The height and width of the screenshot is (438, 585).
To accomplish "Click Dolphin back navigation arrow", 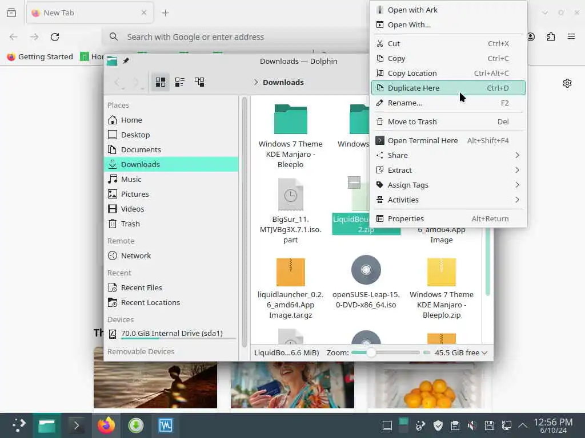I will [117, 82].
